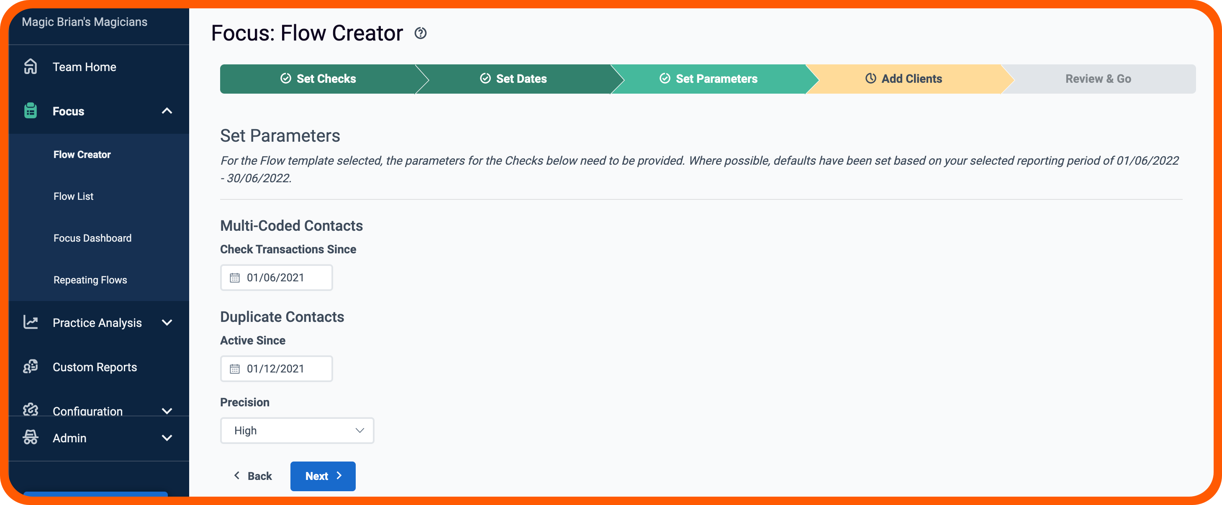Go to the Set Checks step
The image size is (1222, 505).
(318, 79)
